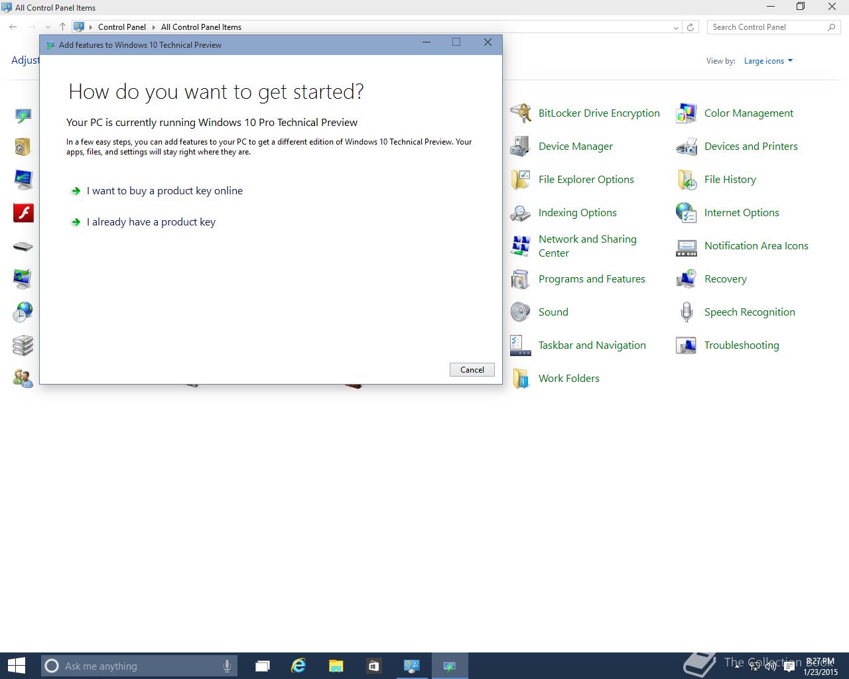Open File Explorer from the taskbar
The image size is (849, 679).
[x=336, y=666]
